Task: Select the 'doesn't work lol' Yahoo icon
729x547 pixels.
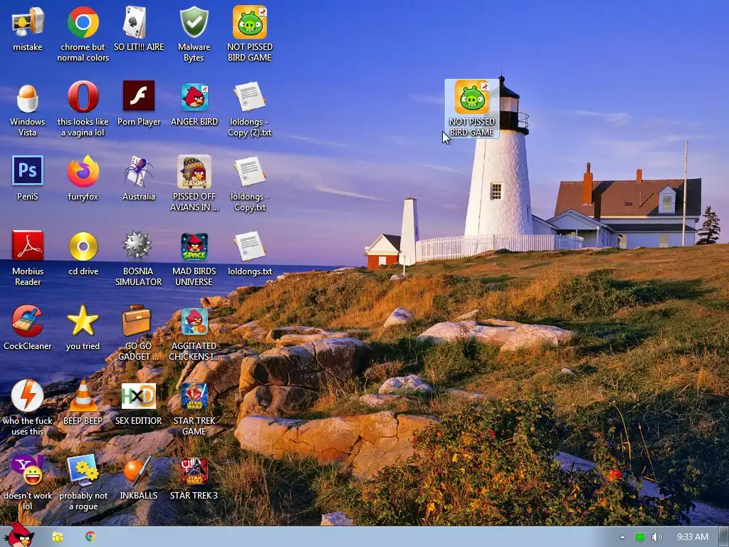Action: [x=28, y=470]
